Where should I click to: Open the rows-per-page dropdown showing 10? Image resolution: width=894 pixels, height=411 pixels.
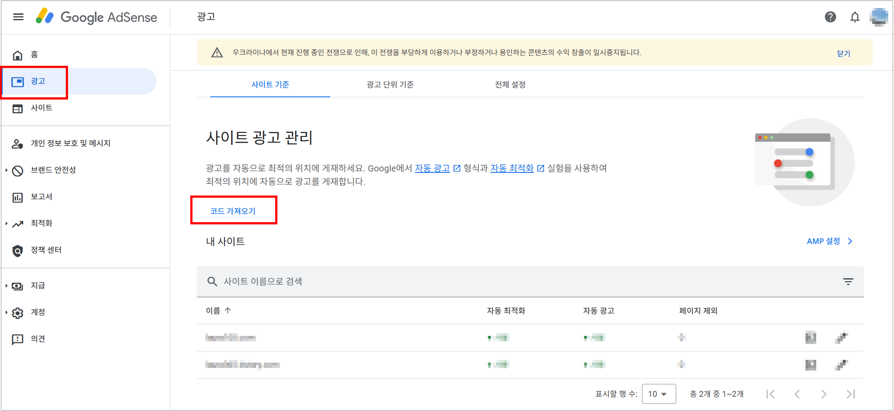tap(659, 394)
